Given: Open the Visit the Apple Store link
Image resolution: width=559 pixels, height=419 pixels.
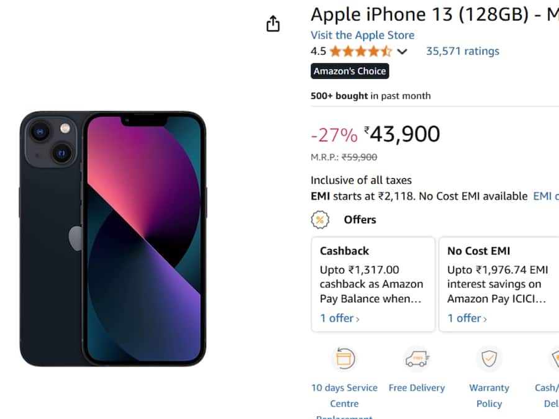Looking at the screenshot, I should pos(362,35).
